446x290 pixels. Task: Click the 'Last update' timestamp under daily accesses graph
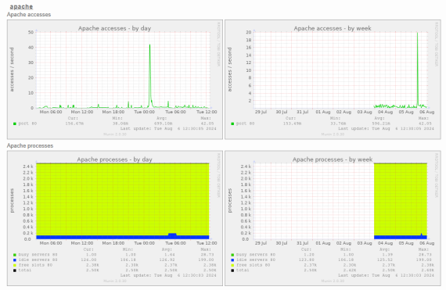pos(168,129)
